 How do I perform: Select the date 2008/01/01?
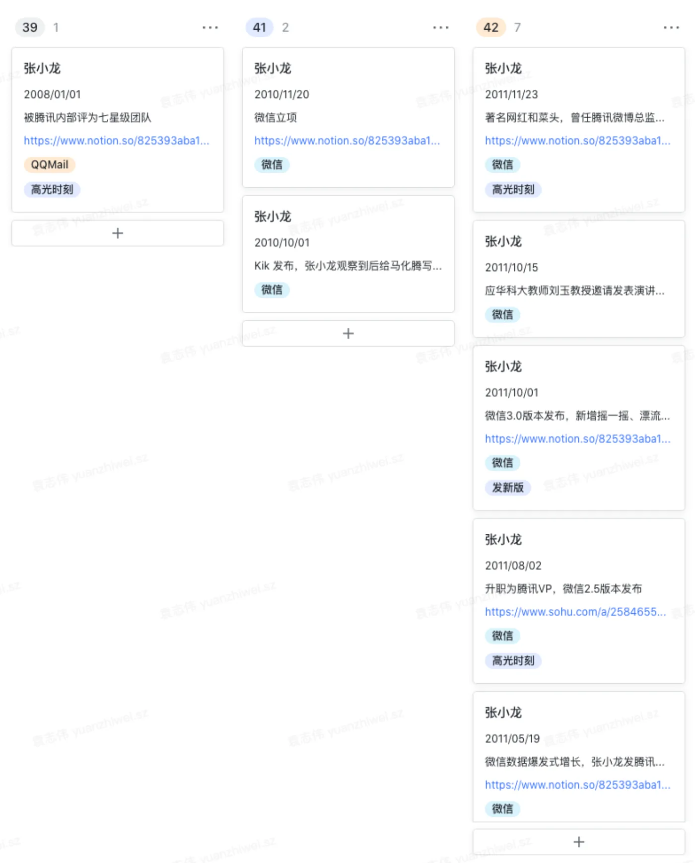(52, 94)
